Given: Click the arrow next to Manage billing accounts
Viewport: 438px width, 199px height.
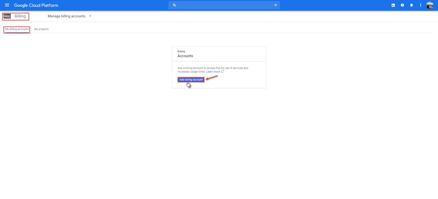Looking at the screenshot, I should click(90, 16).
